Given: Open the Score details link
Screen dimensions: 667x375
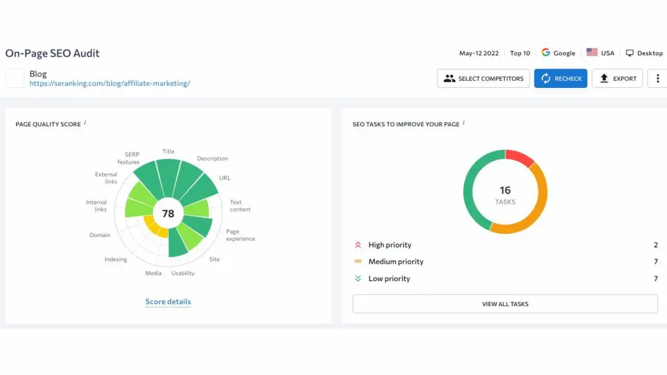Looking at the screenshot, I should pos(168,301).
